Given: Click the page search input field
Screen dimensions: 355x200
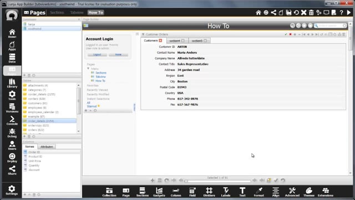Looking at the screenshot, I should coord(331,26).
